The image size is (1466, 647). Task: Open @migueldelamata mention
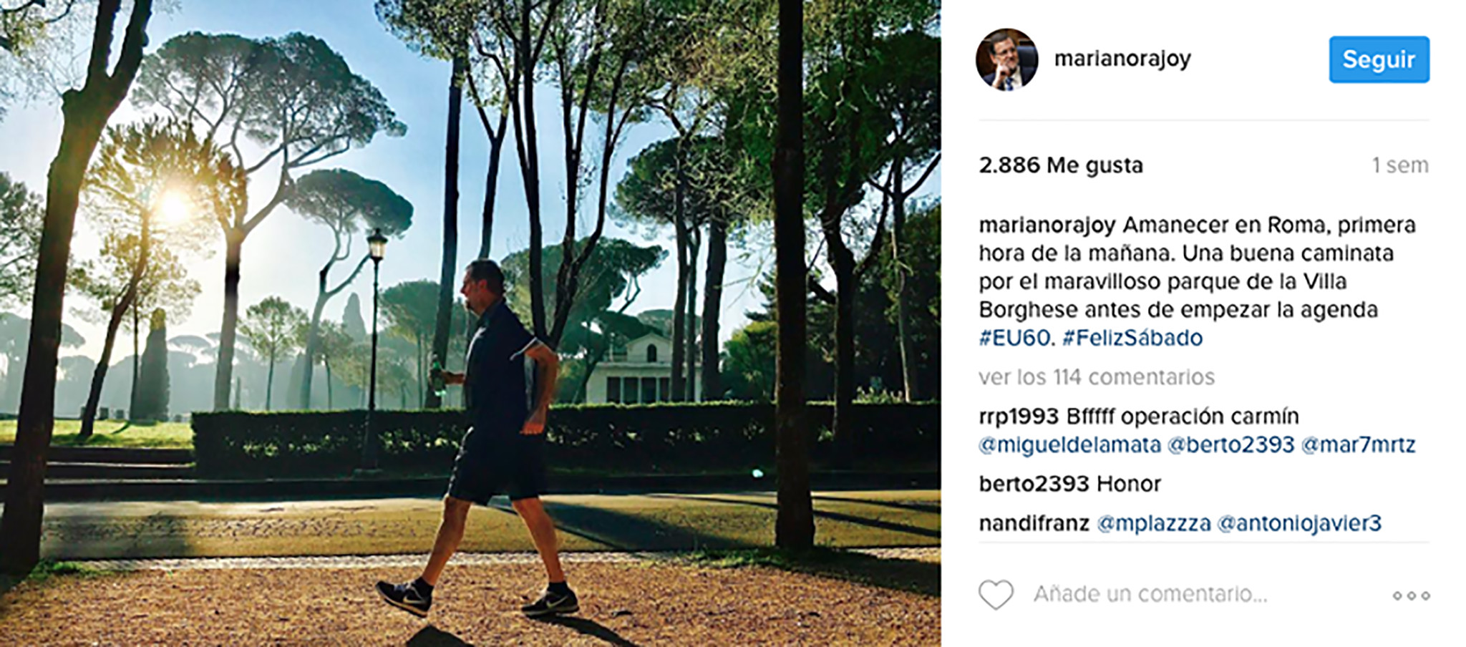[x=1069, y=445]
